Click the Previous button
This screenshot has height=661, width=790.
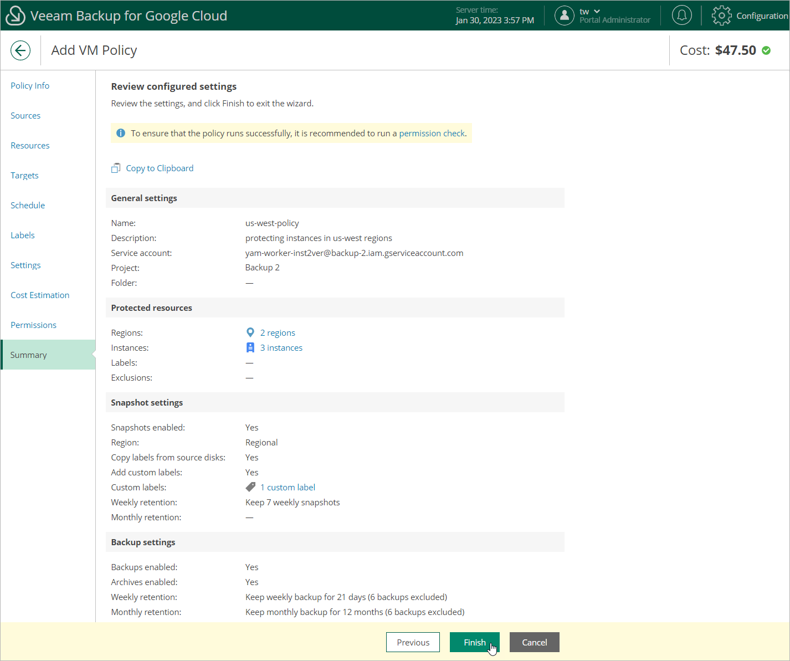(x=413, y=642)
